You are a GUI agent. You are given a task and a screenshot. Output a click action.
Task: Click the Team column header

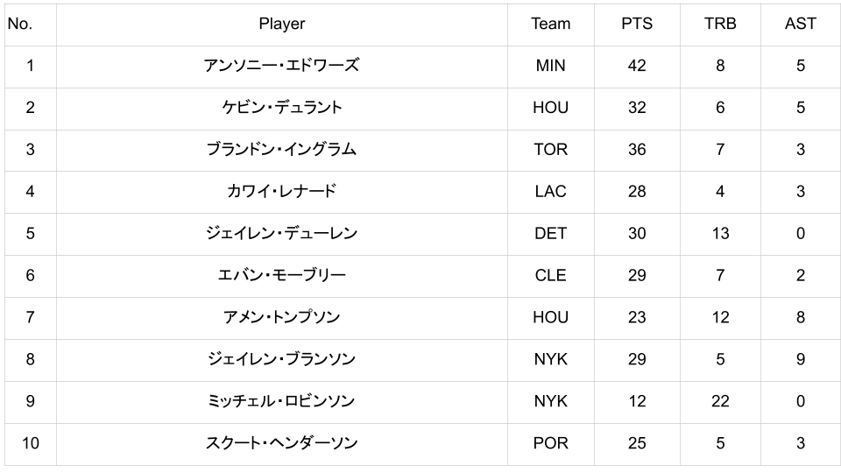pyautogui.click(x=550, y=24)
